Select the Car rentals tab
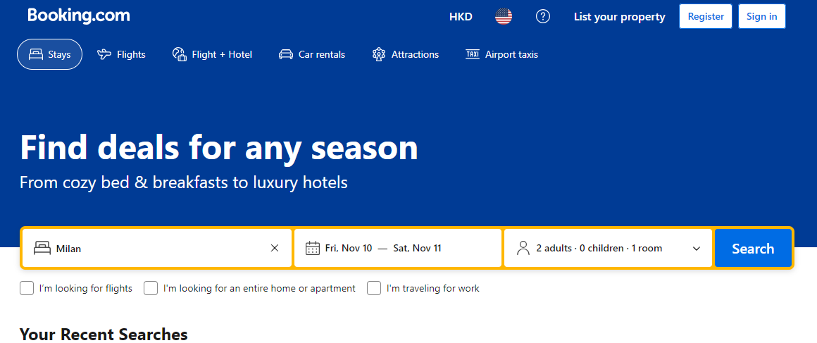 (x=312, y=54)
